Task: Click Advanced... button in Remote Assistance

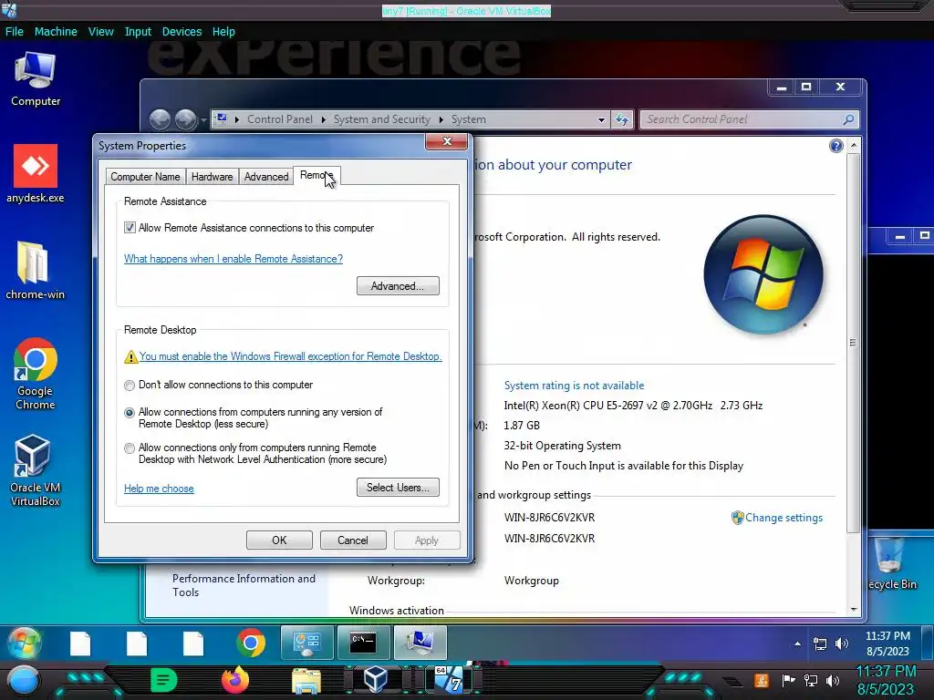Action: (x=398, y=286)
